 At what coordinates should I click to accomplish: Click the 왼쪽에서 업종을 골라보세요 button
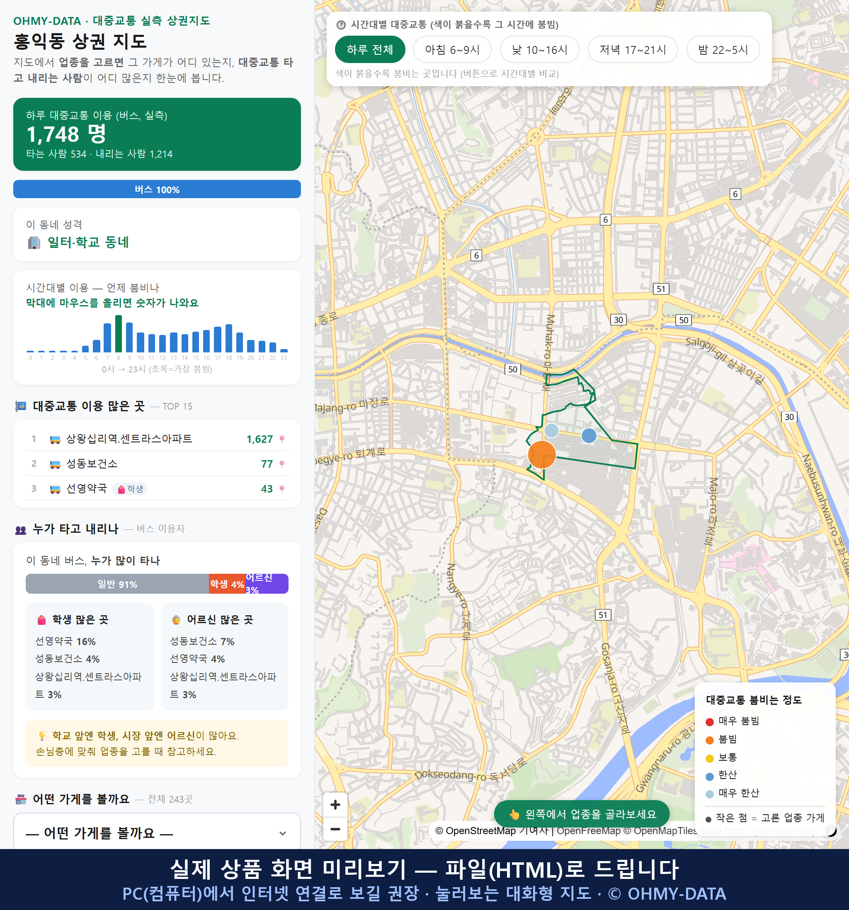[582, 814]
